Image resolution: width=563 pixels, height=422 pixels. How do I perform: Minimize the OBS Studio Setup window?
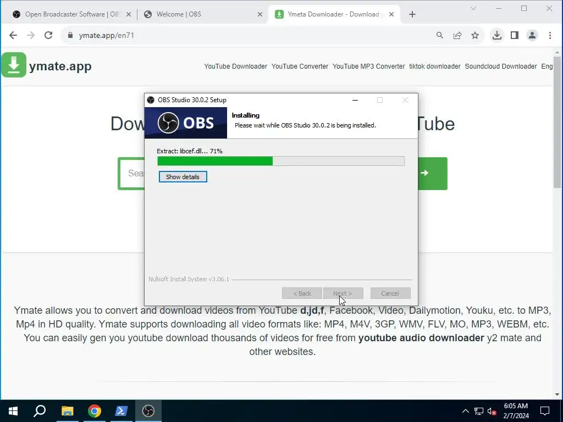pyautogui.click(x=355, y=100)
